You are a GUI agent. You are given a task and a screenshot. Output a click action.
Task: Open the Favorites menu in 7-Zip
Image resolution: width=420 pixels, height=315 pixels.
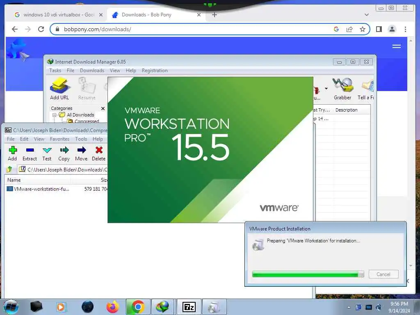(x=59, y=139)
